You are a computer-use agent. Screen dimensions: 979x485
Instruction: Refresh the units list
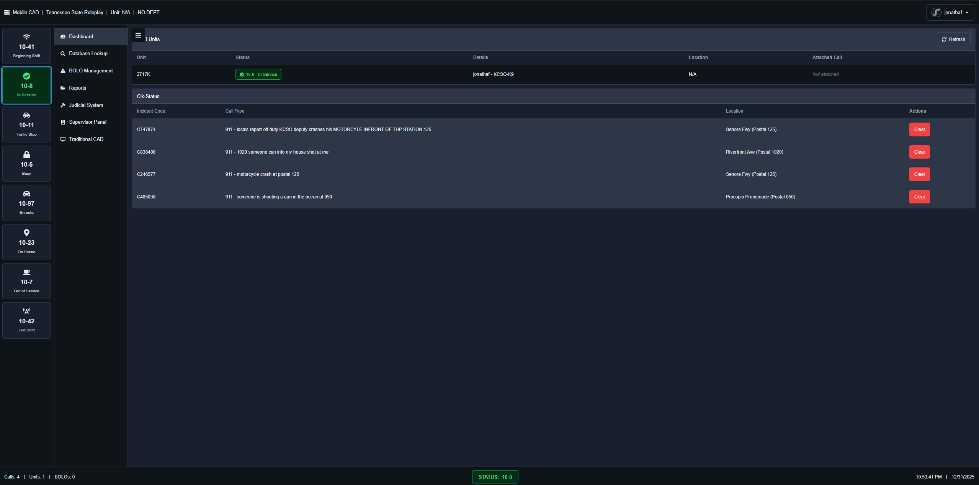(953, 39)
